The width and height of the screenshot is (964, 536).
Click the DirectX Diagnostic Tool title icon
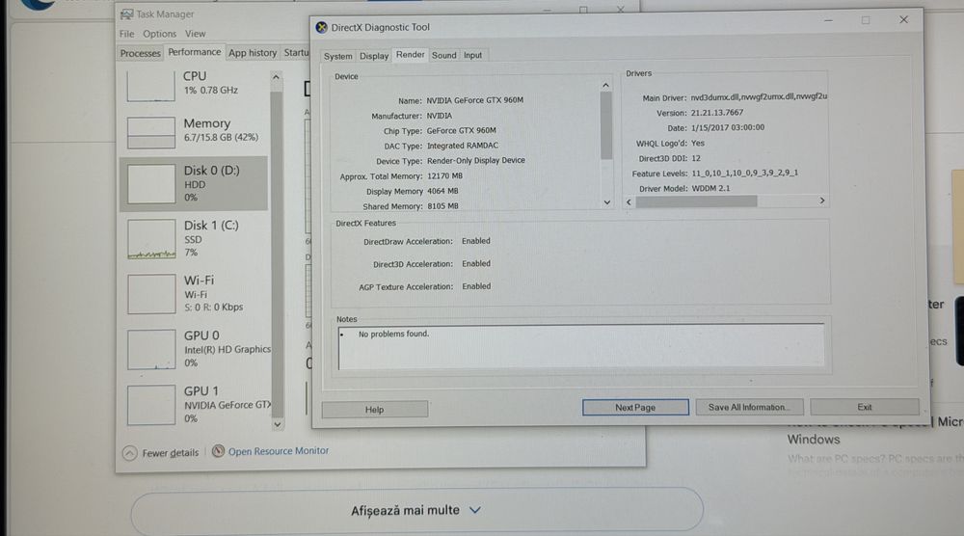(x=322, y=27)
